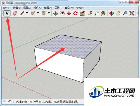Screen dimensions: 140x106
Task: Select the Zoom magnifier tool
Action: point(125,13)
